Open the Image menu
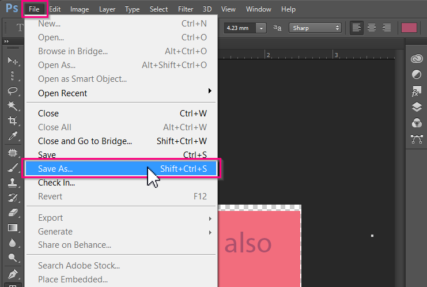The image size is (427, 287). (80, 9)
